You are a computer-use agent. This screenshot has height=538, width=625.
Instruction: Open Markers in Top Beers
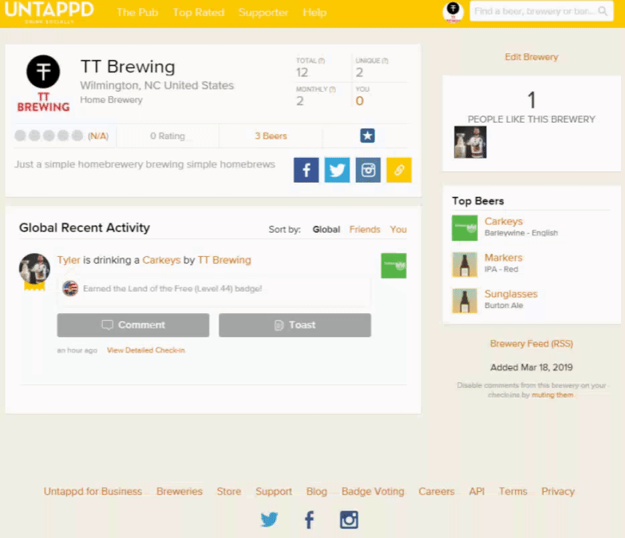tap(503, 258)
